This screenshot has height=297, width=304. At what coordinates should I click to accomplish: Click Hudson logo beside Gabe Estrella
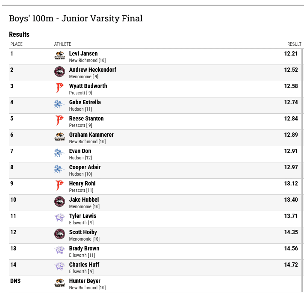click(x=59, y=104)
